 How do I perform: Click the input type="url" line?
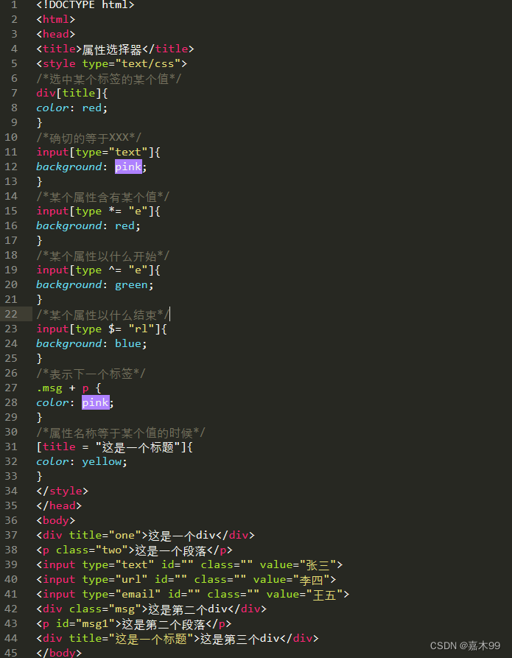pos(186,580)
